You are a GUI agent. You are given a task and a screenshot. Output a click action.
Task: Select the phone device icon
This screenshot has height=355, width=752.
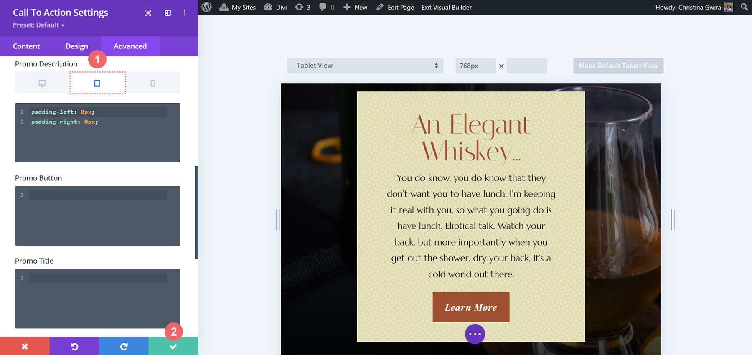[152, 83]
